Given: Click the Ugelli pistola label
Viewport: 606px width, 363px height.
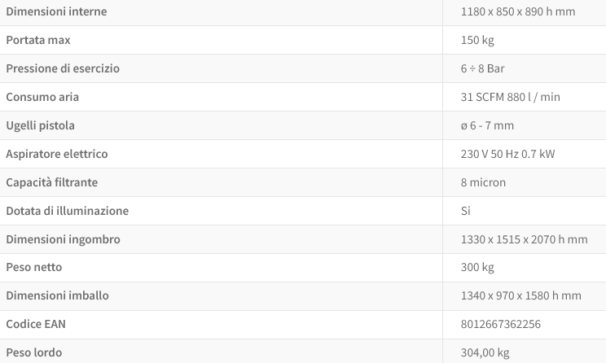Looking at the screenshot, I should [x=40, y=125].
